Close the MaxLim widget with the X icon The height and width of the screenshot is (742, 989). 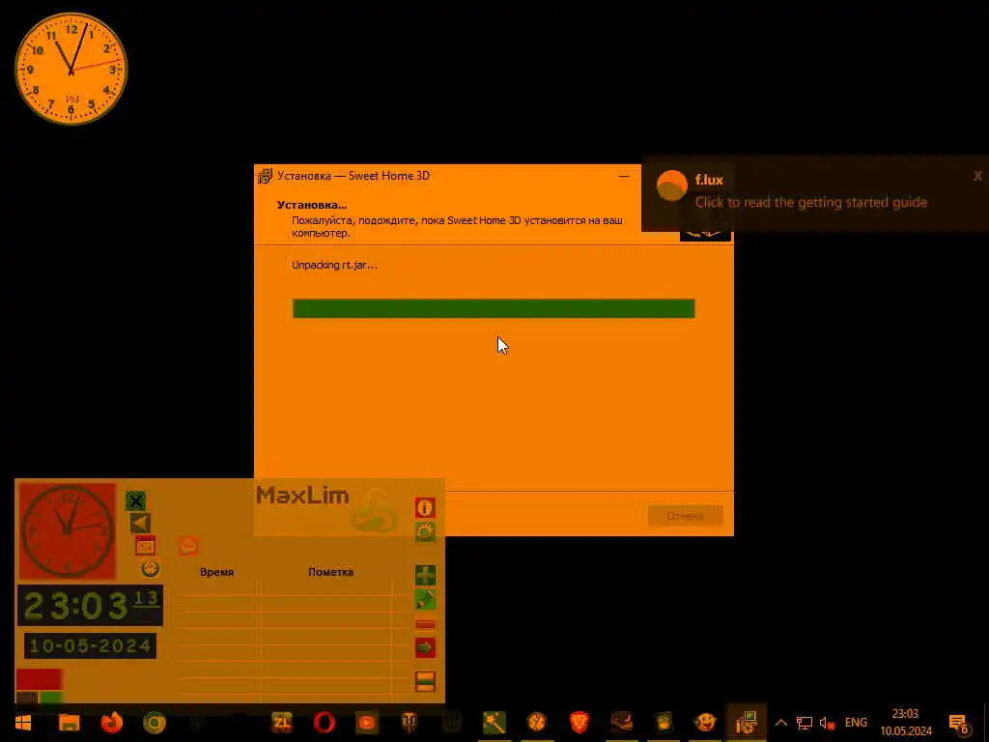[x=135, y=501]
